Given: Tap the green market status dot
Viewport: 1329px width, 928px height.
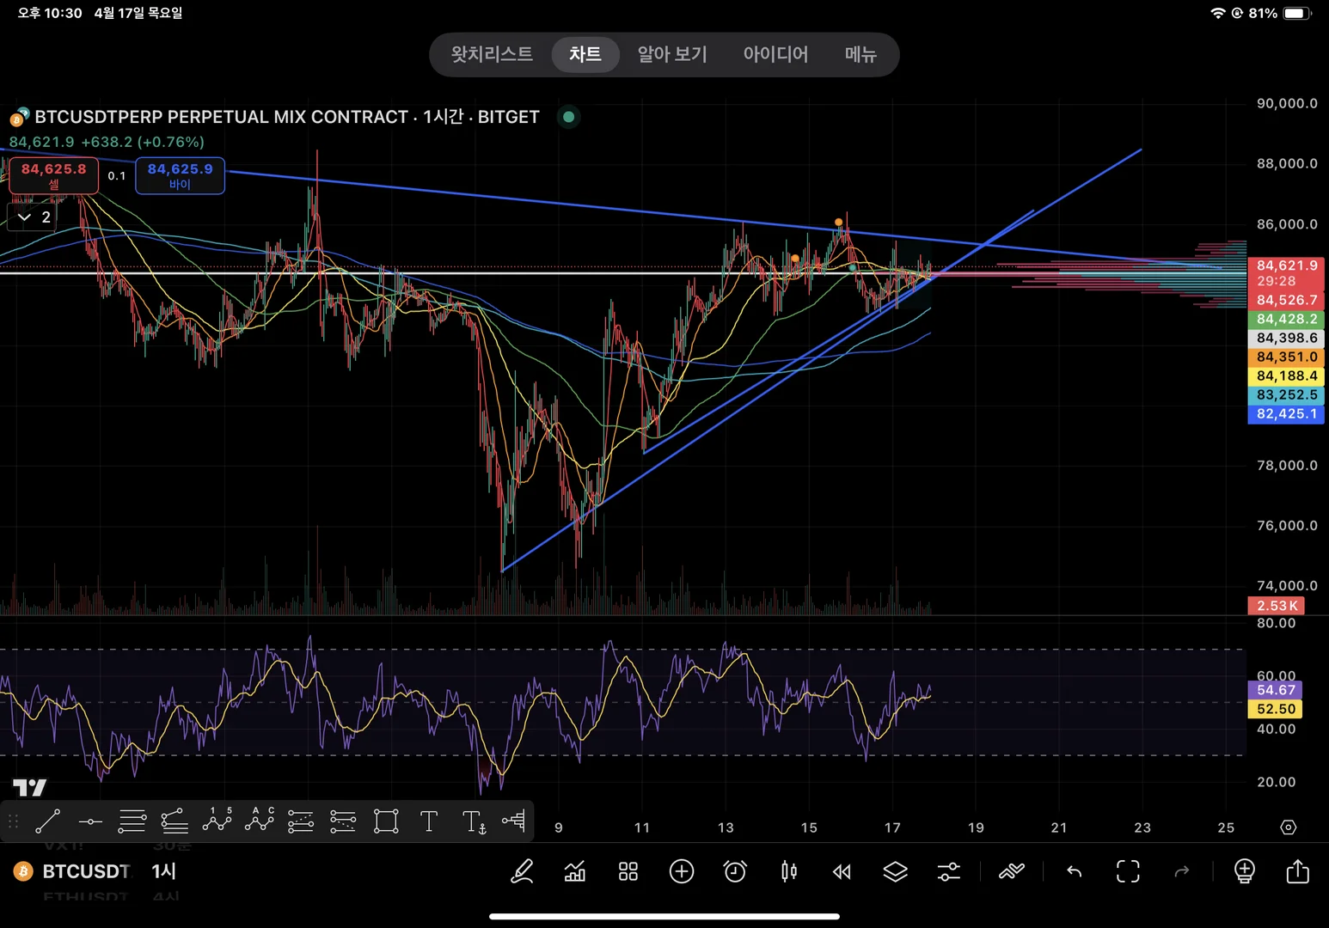Looking at the screenshot, I should pos(568,117).
